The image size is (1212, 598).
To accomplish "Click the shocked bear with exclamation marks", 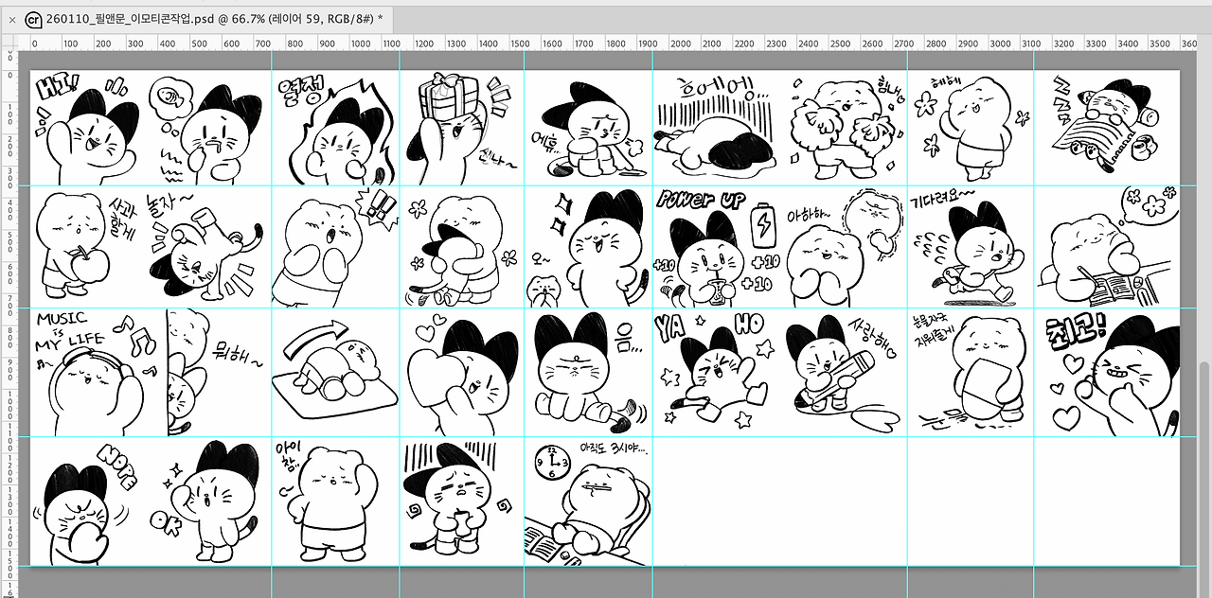I will 335,248.
